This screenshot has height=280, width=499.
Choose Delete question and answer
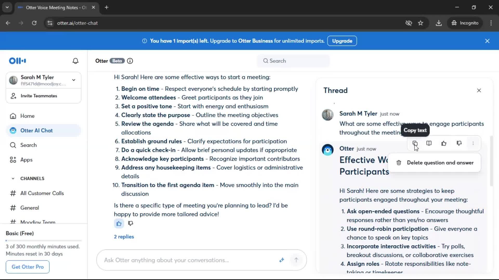click(435, 163)
